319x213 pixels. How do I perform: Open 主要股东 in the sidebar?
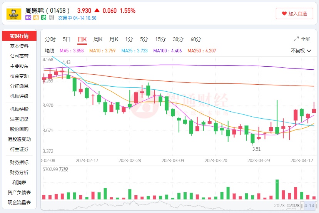click(x=19, y=66)
